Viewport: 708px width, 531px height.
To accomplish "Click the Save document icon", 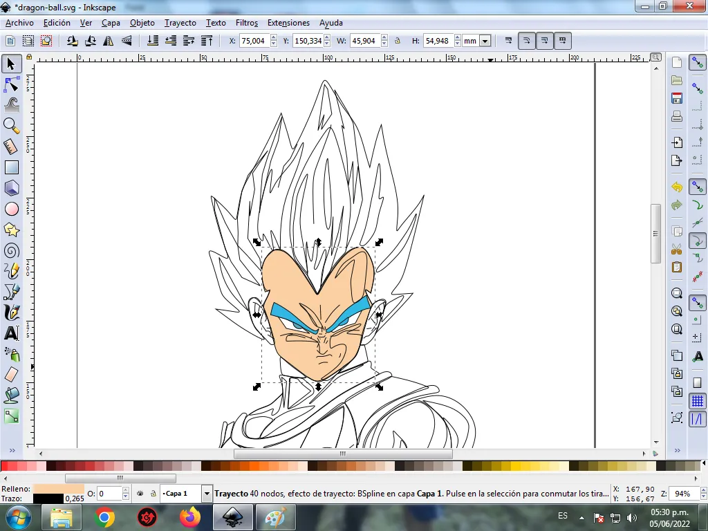I will coord(676,98).
